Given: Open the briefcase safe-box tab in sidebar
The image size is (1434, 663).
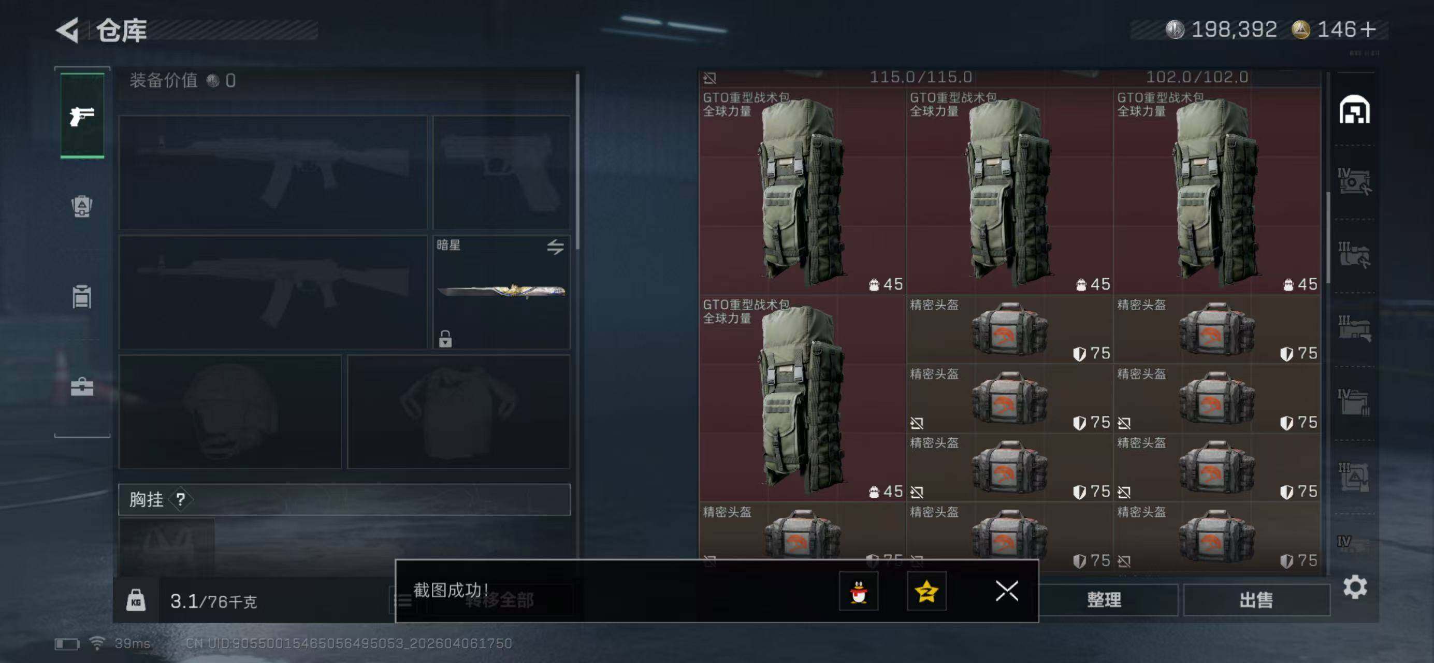Looking at the screenshot, I should click(x=82, y=386).
